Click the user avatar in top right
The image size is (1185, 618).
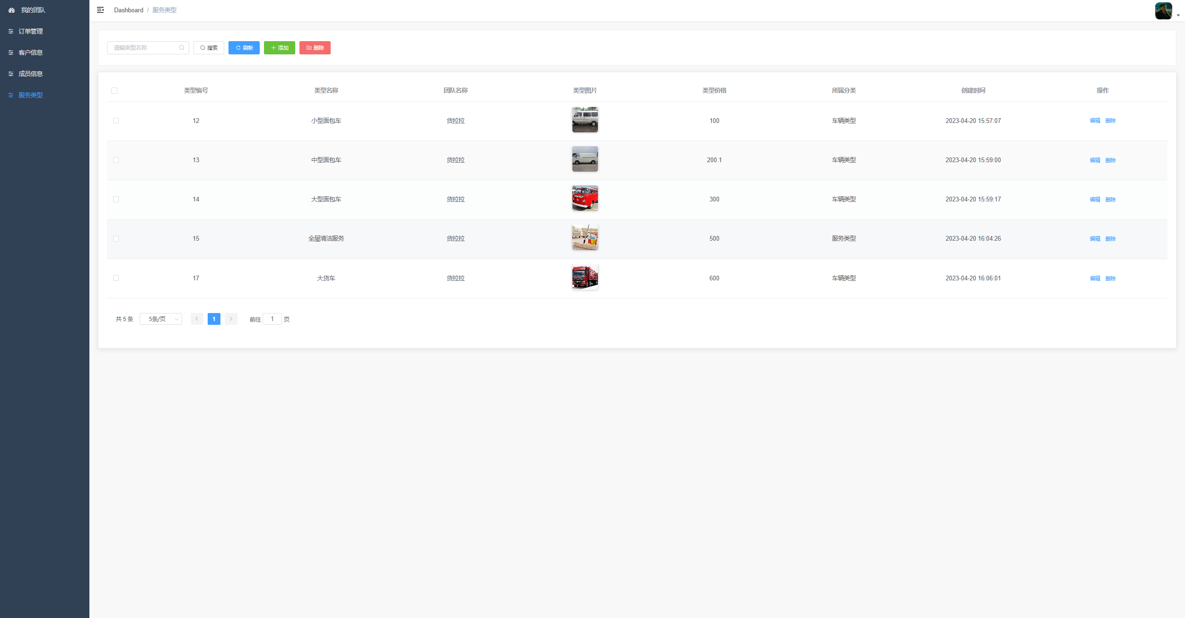pyautogui.click(x=1163, y=10)
